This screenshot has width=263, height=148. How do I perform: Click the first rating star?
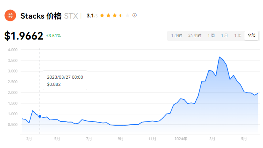pyautogui.click(x=102, y=15)
